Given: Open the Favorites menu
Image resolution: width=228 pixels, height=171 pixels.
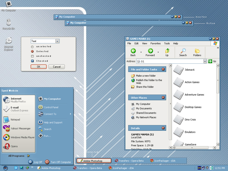Looking at the screenshot, I should click(155, 43).
